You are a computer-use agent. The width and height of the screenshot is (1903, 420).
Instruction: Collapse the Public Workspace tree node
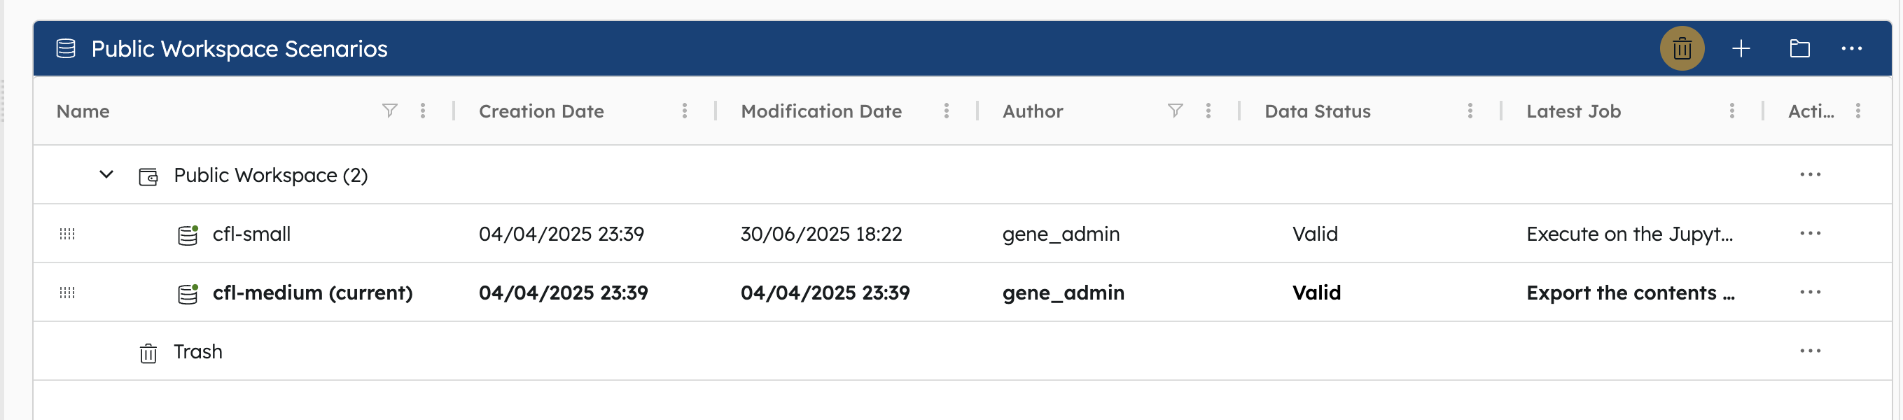106,175
